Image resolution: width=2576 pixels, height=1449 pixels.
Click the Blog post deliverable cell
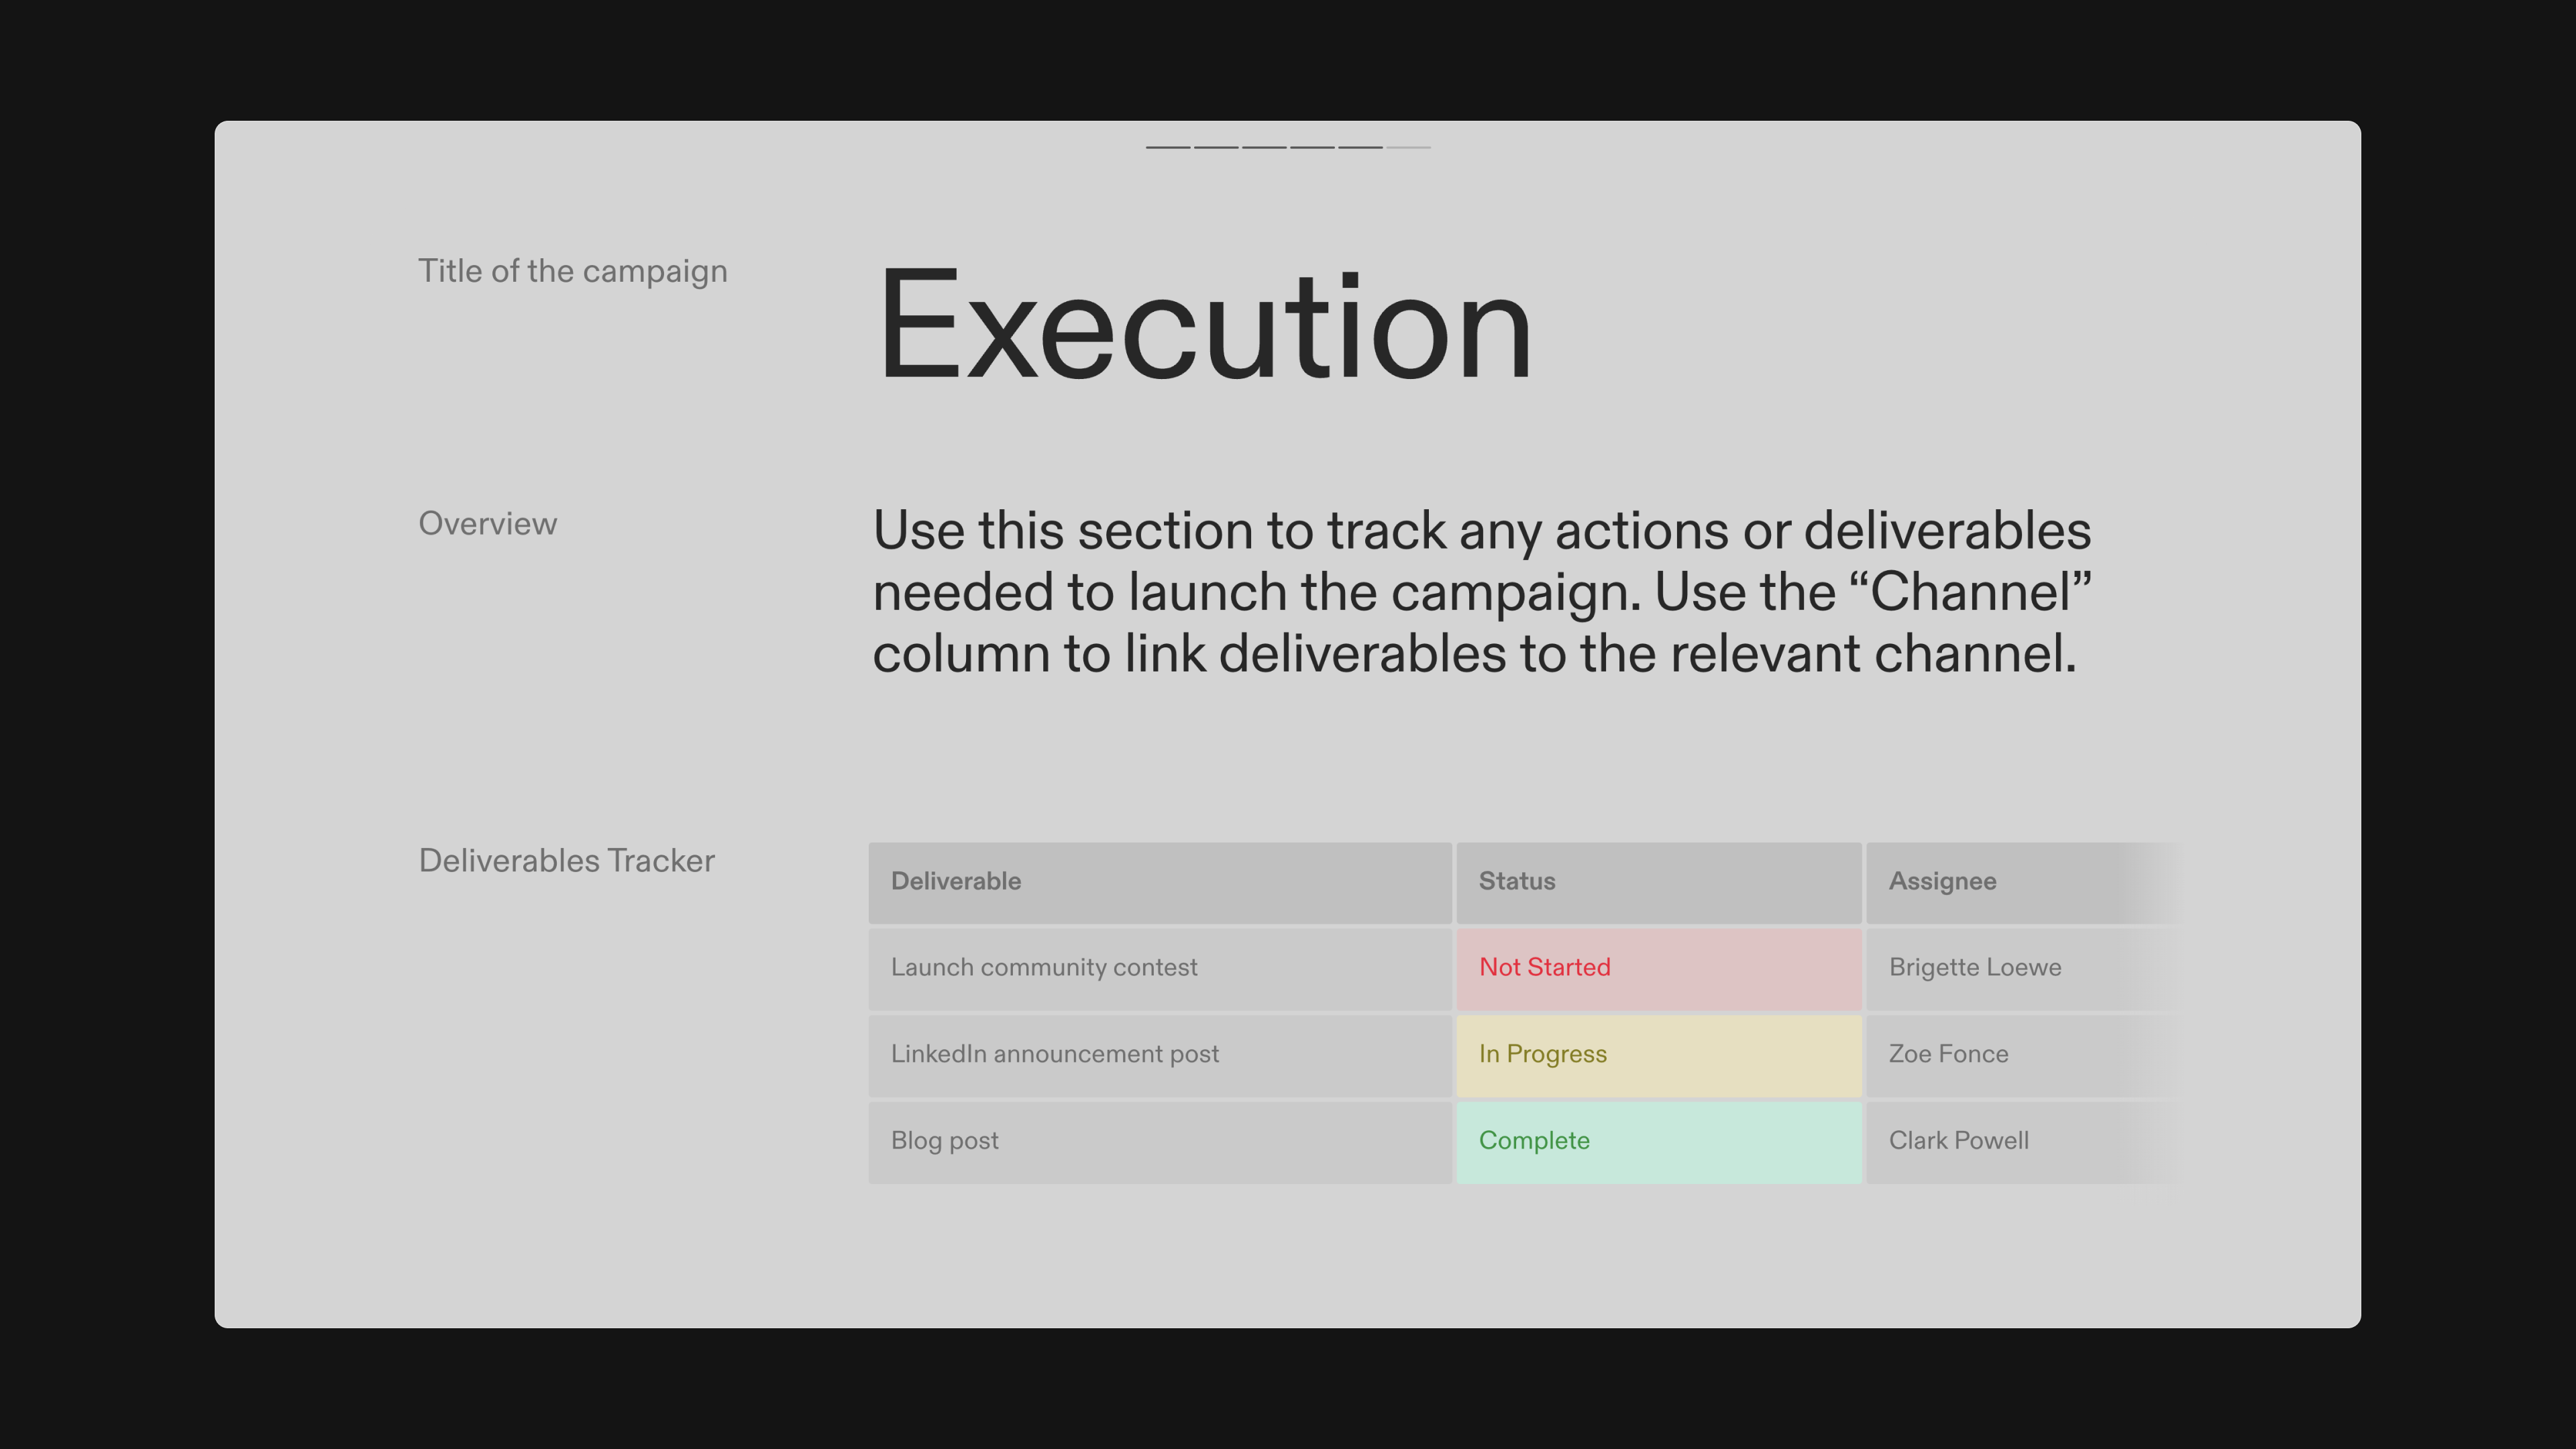point(1159,1141)
